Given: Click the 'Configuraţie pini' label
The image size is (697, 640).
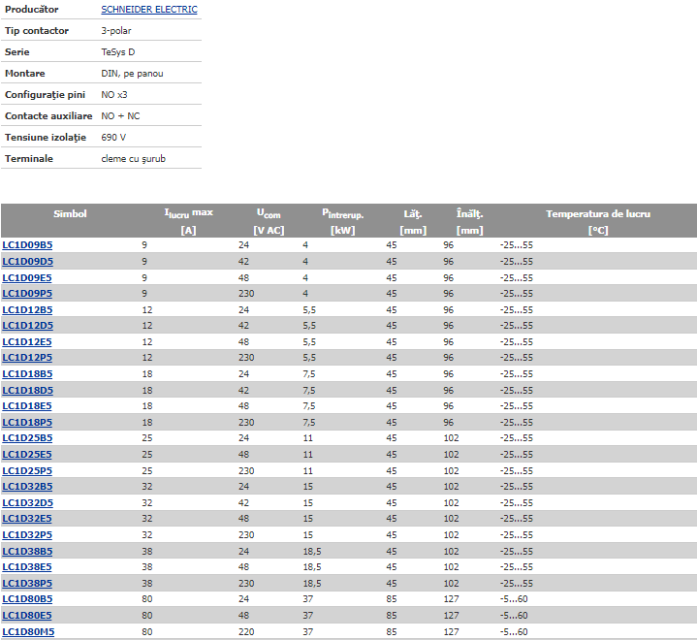Looking at the screenshot, I should coord(45,95).
